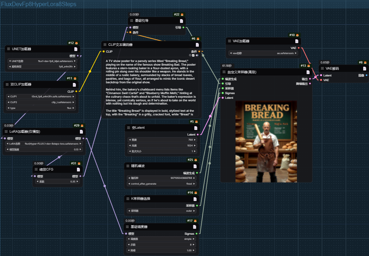The width and height of the screenshot is (369, 256).
Task: Click the 图像 output socket on VAE解码
Action: [x=366, y=75]
